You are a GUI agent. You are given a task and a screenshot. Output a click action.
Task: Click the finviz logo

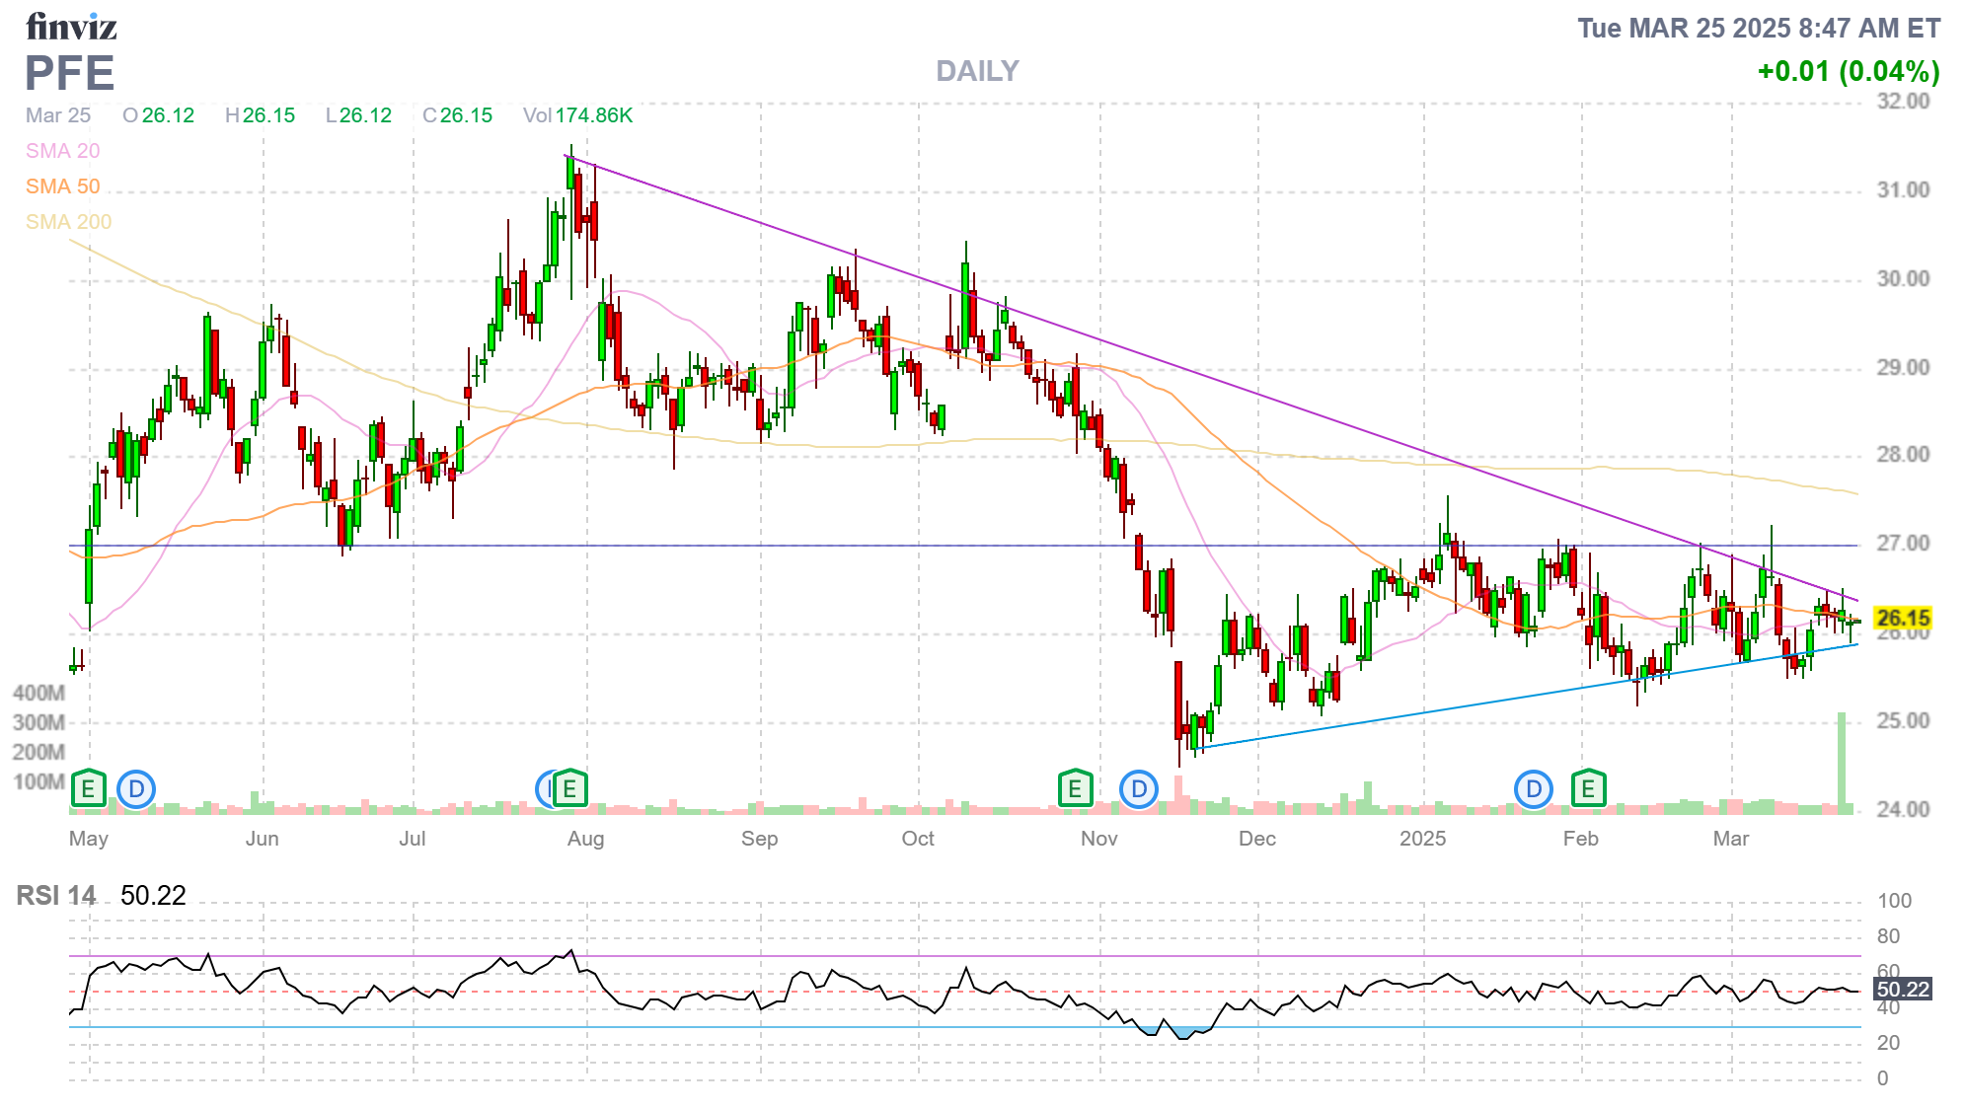pos(71,27)
